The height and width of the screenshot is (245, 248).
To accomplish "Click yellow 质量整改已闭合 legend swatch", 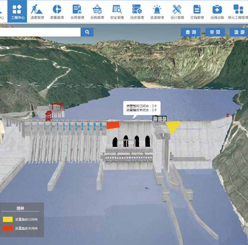I will pyautogui.click(x=8, y=220).
